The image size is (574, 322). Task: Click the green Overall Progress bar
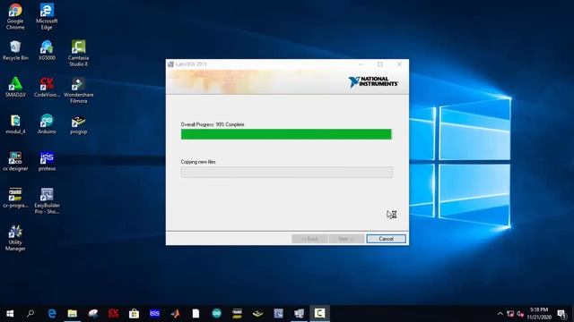tap(286, 134)
